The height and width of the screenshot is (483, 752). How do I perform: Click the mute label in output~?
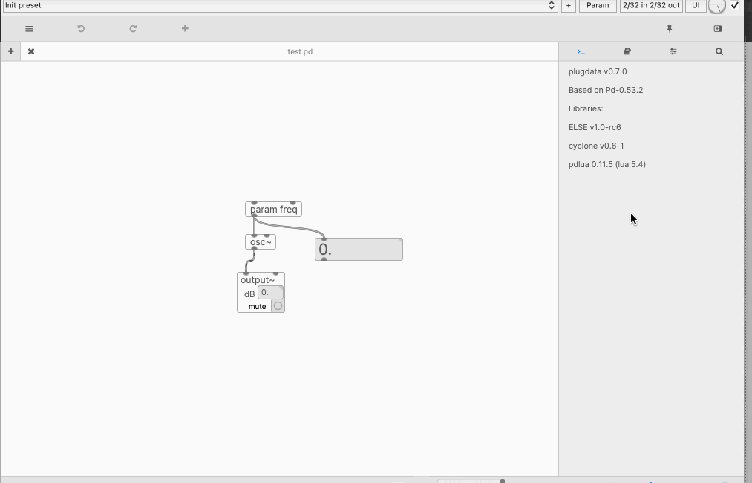click(x=257, y=306)
